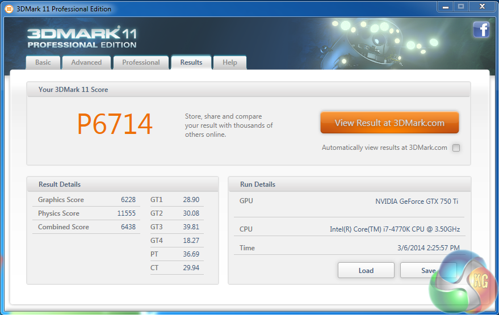
Task: Click the Load button
Action: coord(366,271)
